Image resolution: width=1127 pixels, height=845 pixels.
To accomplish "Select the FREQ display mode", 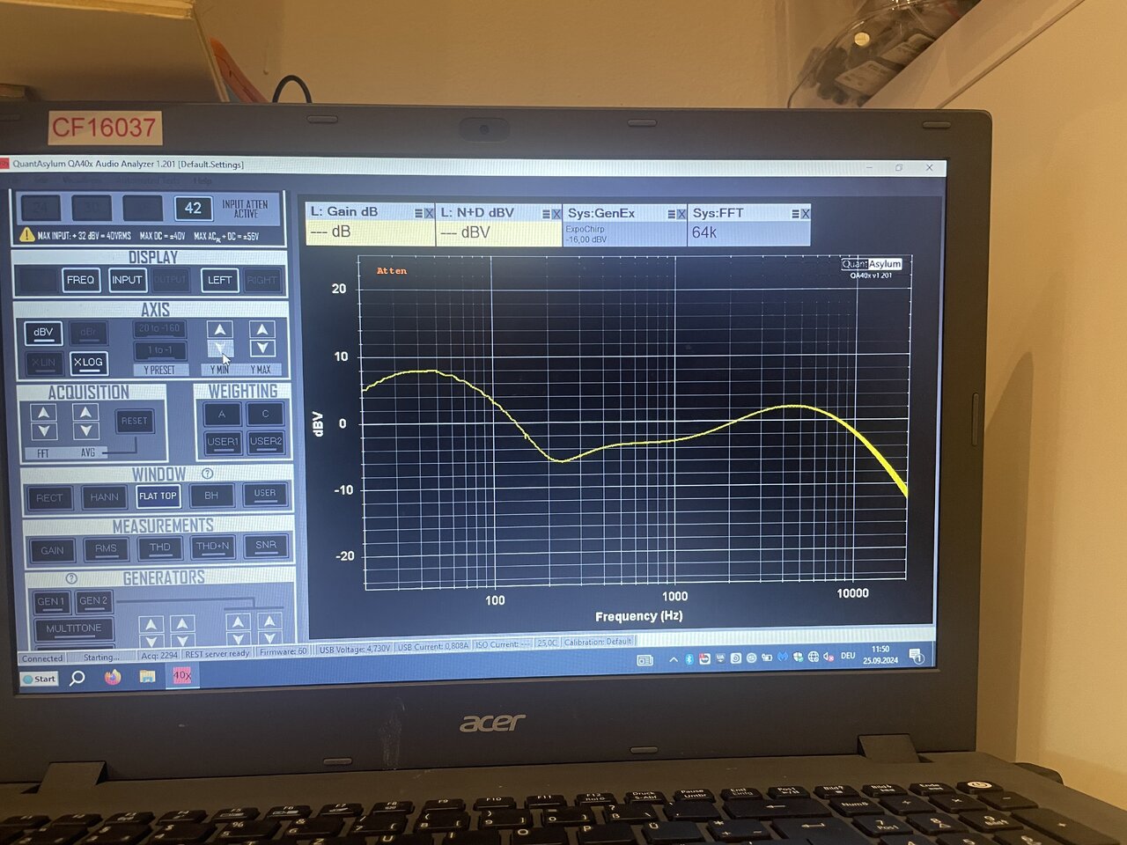I will [x=80, y=280].
